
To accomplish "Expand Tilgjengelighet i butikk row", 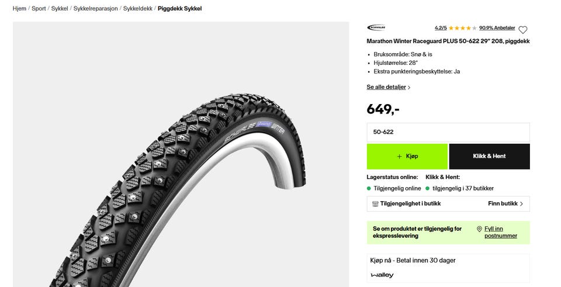I will [x=448, y=203].
